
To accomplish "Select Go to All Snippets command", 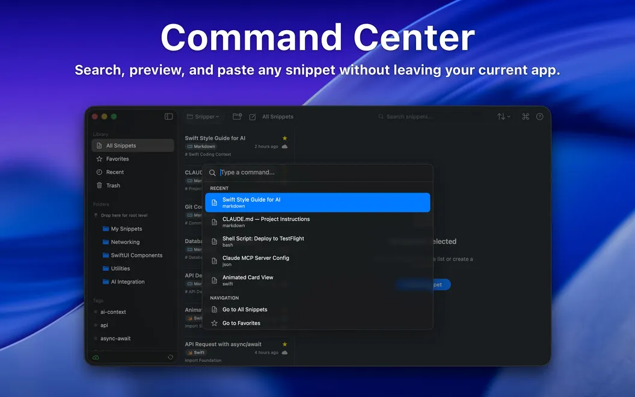I will [x=317, y=310].
